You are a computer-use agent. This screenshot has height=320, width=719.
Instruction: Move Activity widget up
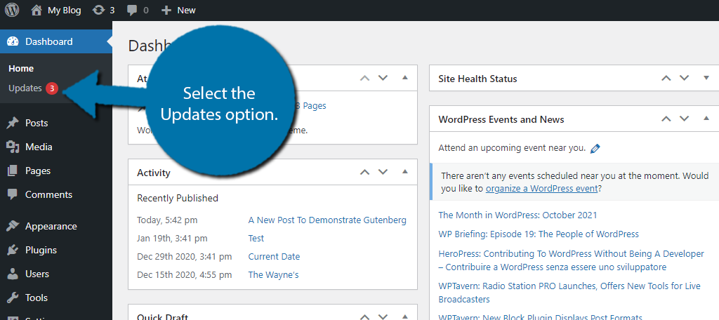pyautogui.click(x=364, y=172)
